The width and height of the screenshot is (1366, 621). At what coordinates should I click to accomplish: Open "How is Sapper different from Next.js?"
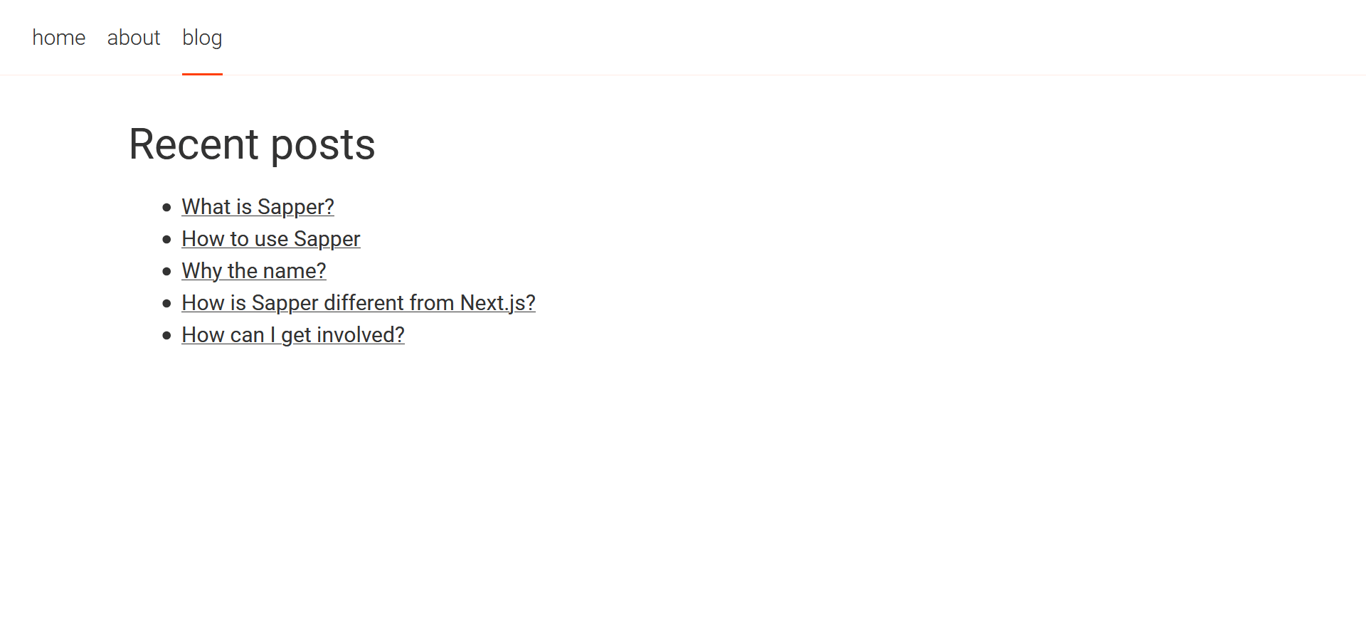click(359, 302)
